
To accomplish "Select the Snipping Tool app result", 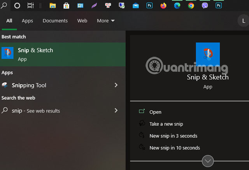I will click(x=63, y=85).
